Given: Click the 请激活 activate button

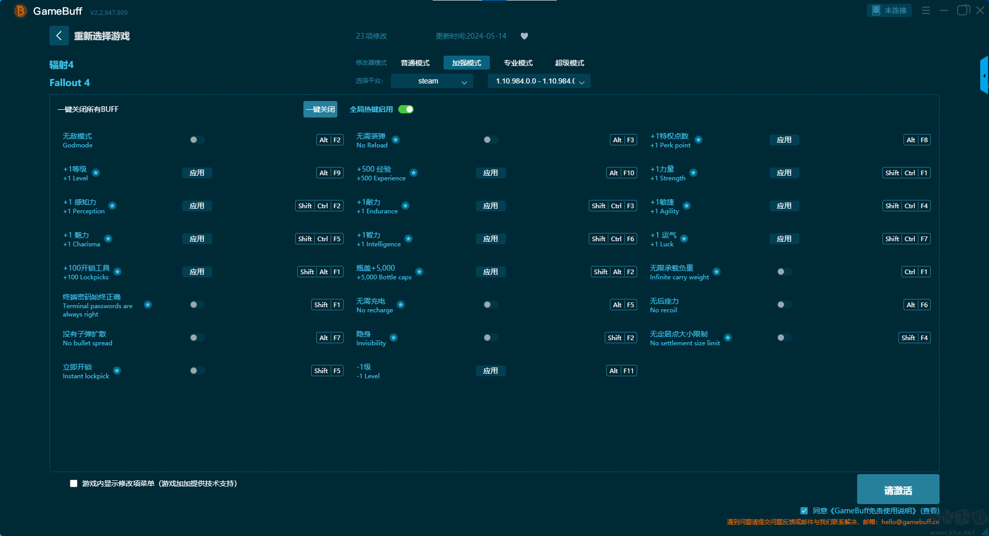Looking at the screenshot, I should (x=898, y=489).
